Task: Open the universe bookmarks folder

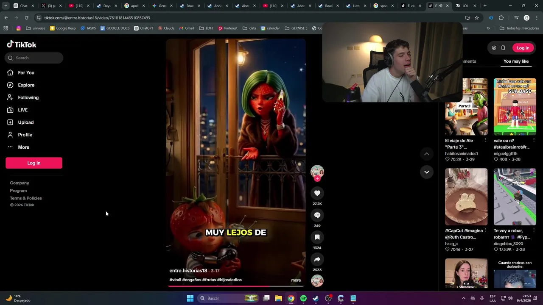Action: coord(36,28)
